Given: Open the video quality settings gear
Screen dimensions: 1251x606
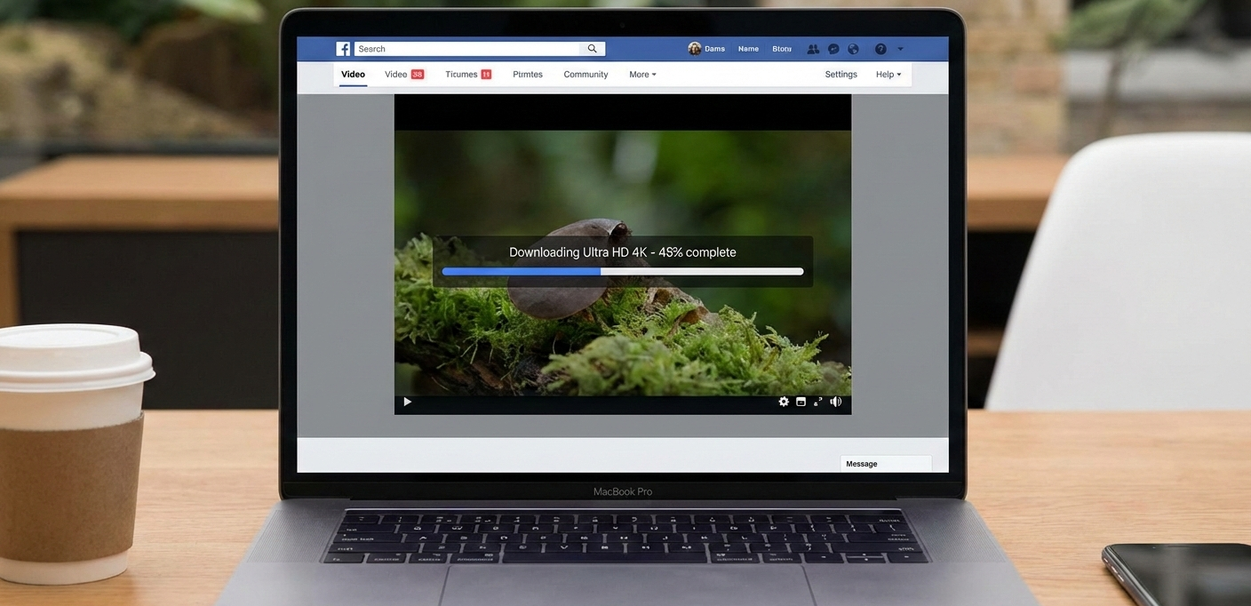Looking at the screenshot, I should click(x=783, y=401).
